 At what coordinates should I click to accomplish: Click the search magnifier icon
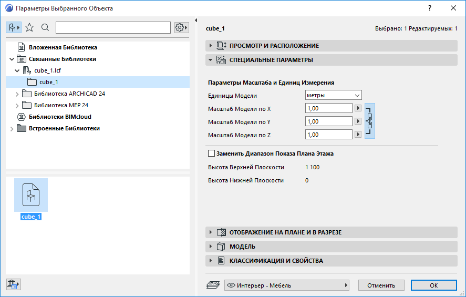click(x=45, y=27)
